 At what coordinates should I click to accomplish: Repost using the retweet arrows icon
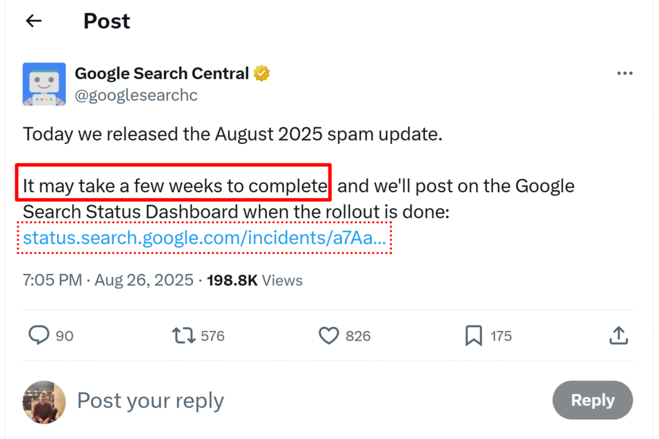(183, 336)
